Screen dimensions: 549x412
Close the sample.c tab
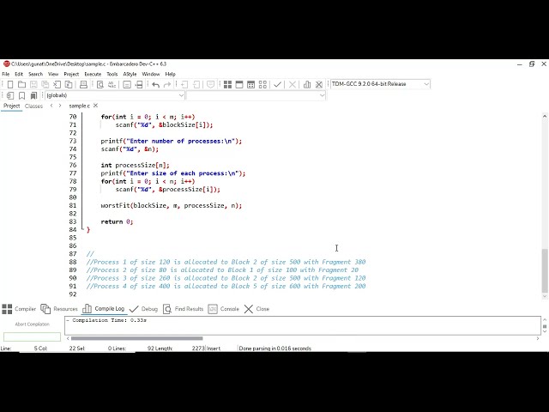pyautogui.click(x=95, y=106)
